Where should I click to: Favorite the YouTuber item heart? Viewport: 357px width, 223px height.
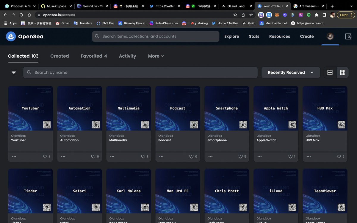45,156
